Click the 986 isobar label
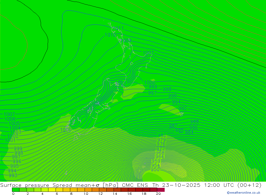 [x=194, y=127]
